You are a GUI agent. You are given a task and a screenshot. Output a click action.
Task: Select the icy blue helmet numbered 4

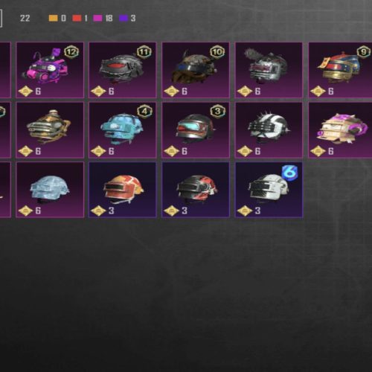tap(123, 130)
